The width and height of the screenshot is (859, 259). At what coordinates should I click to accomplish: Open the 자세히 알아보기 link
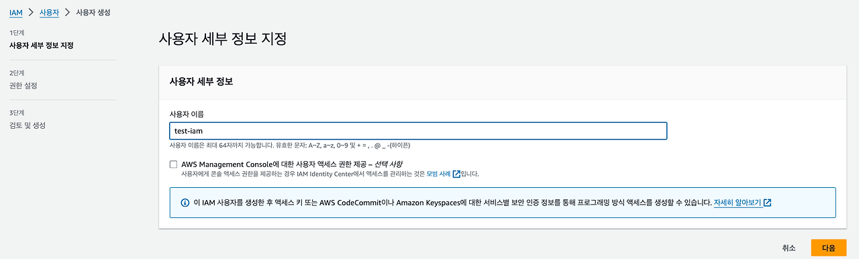pyautogui.click(x=738, y=202)
